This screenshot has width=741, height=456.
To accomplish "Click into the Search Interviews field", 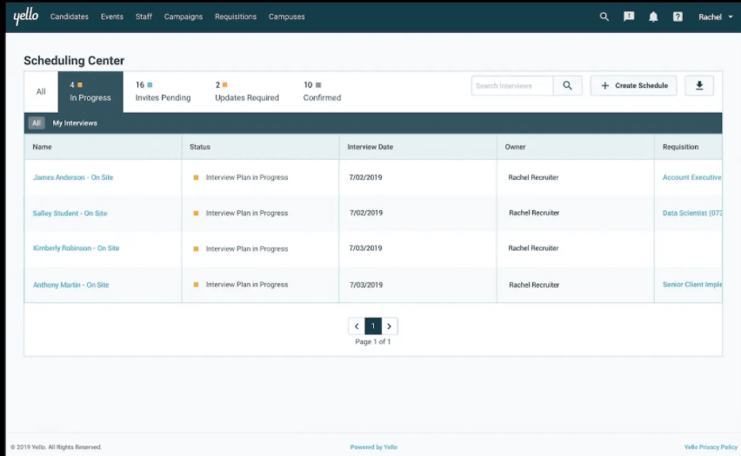I will (x=512, y=86).
